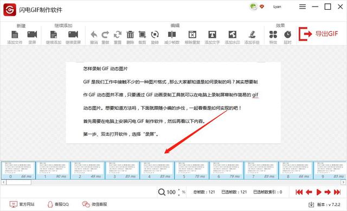
Task: Open the 添加文字 add text tool
Action: coord(212,35)
